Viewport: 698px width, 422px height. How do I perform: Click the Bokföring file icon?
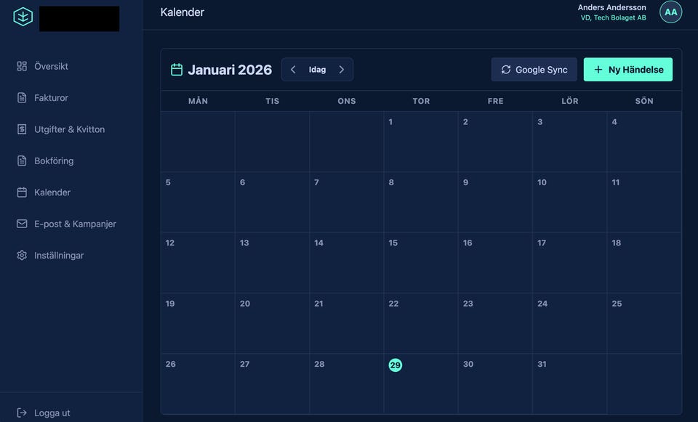[22, 161]
